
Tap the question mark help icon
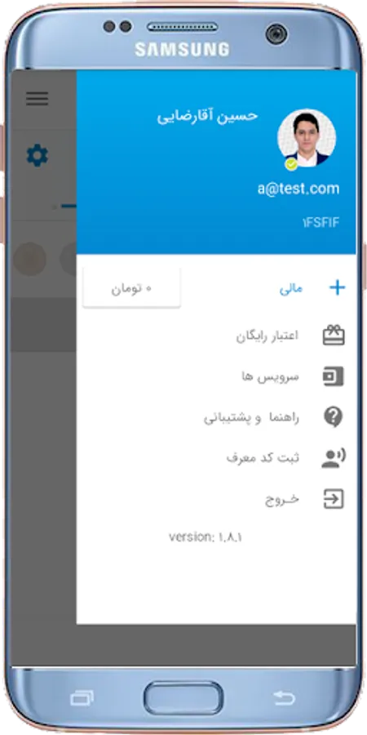click(334, 416)
